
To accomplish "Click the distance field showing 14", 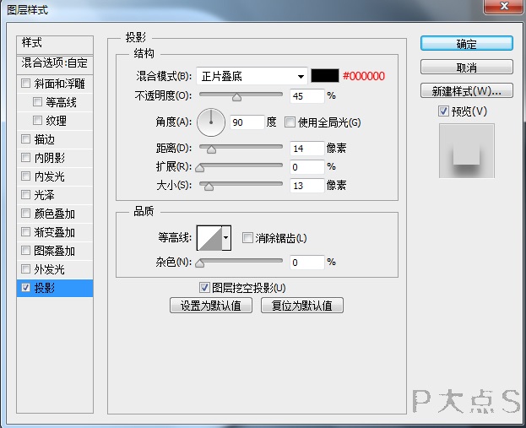I will click(x=307, y=149).
